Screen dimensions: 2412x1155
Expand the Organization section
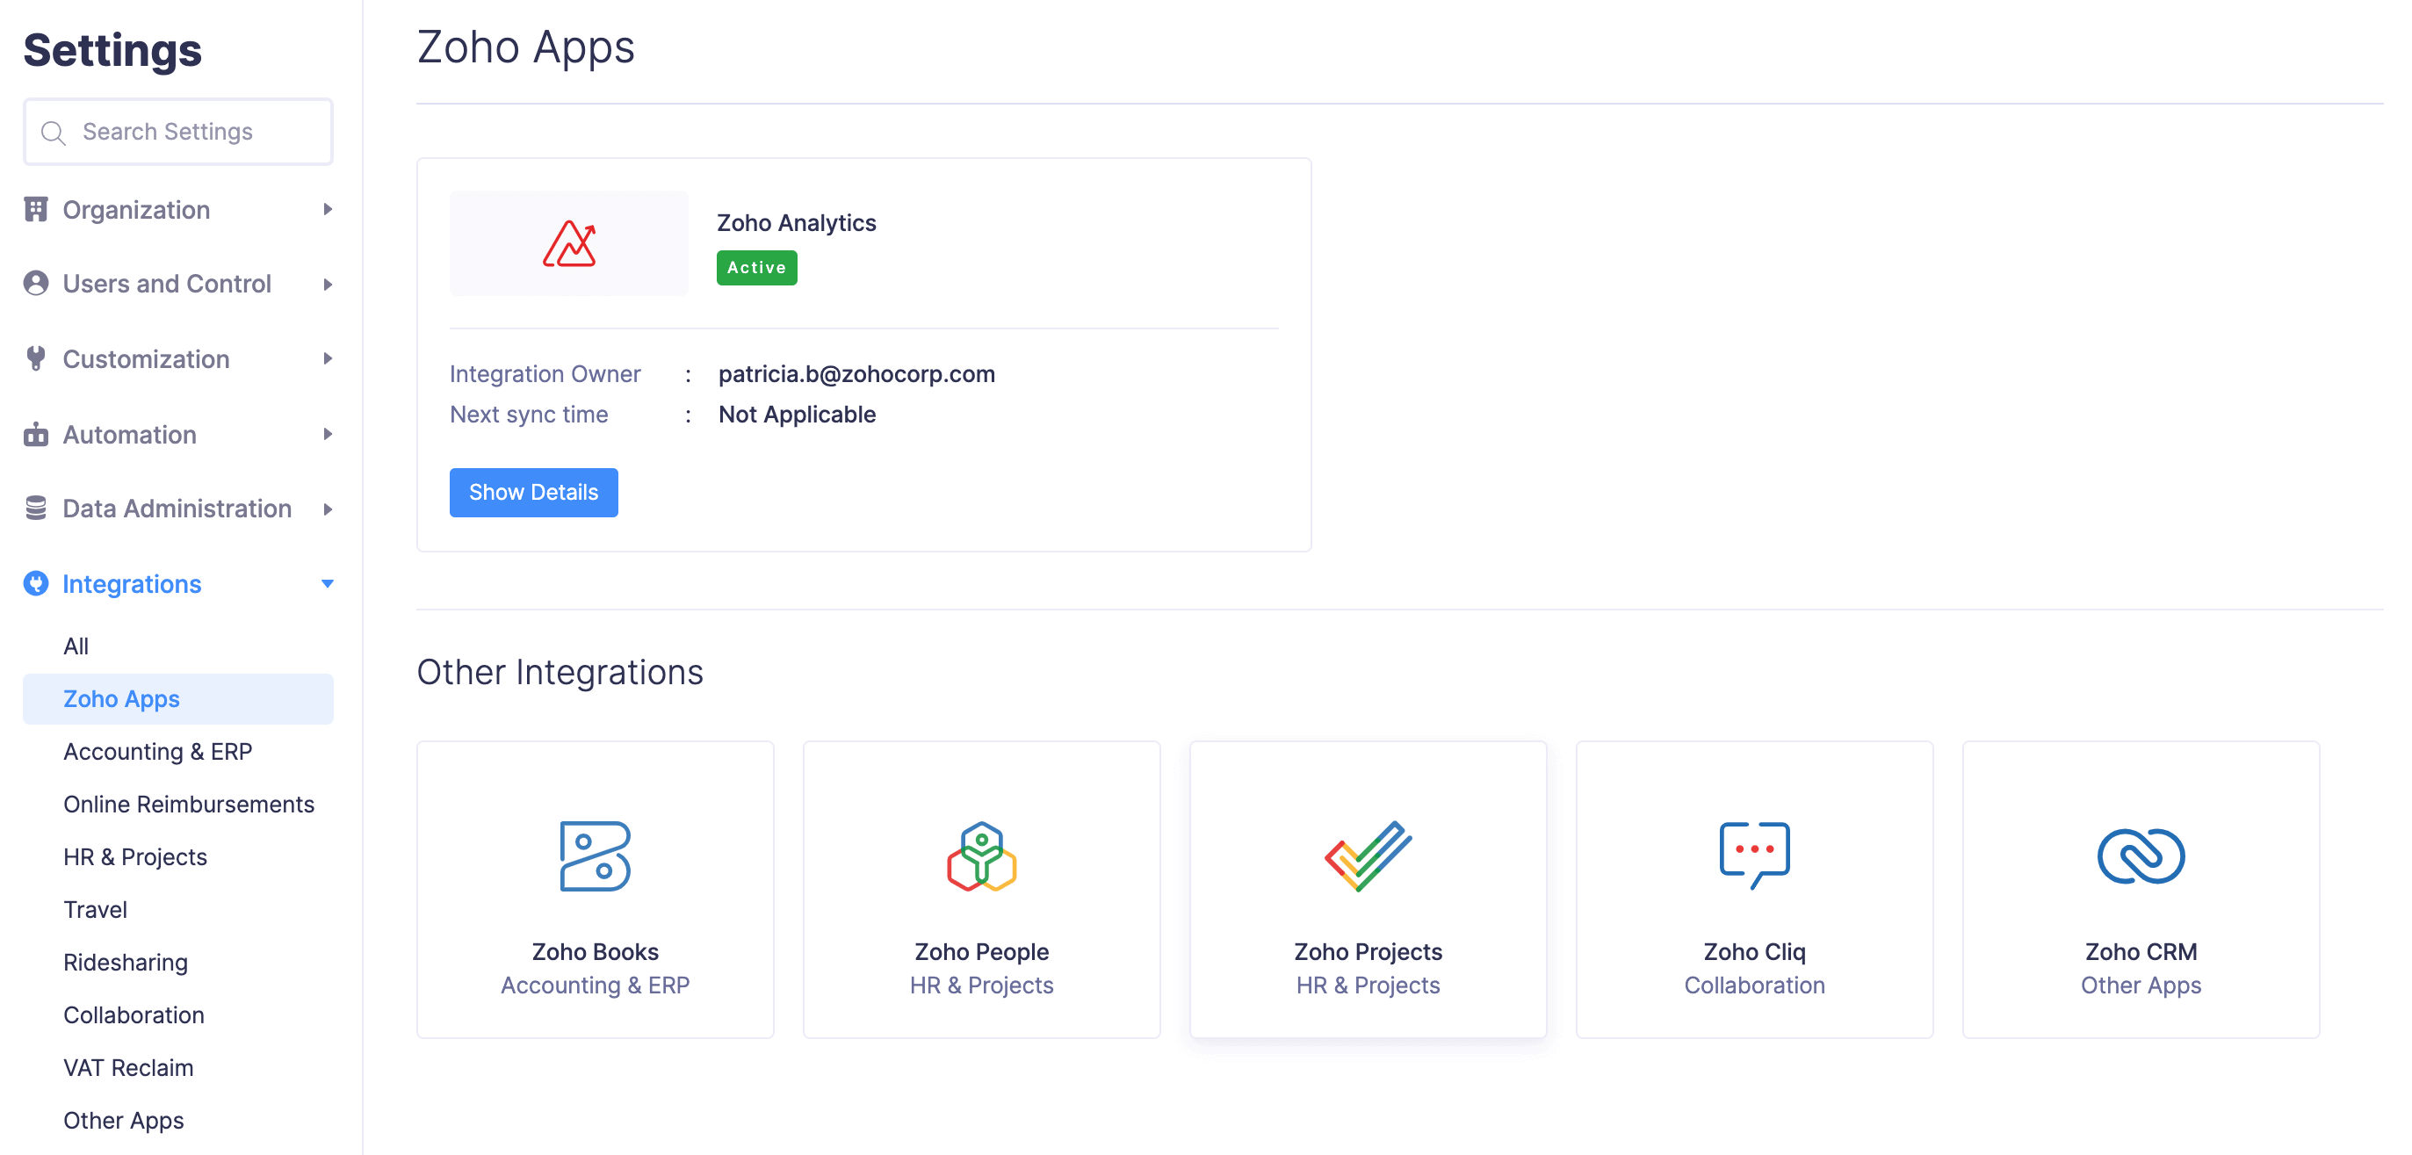(327, 210)
